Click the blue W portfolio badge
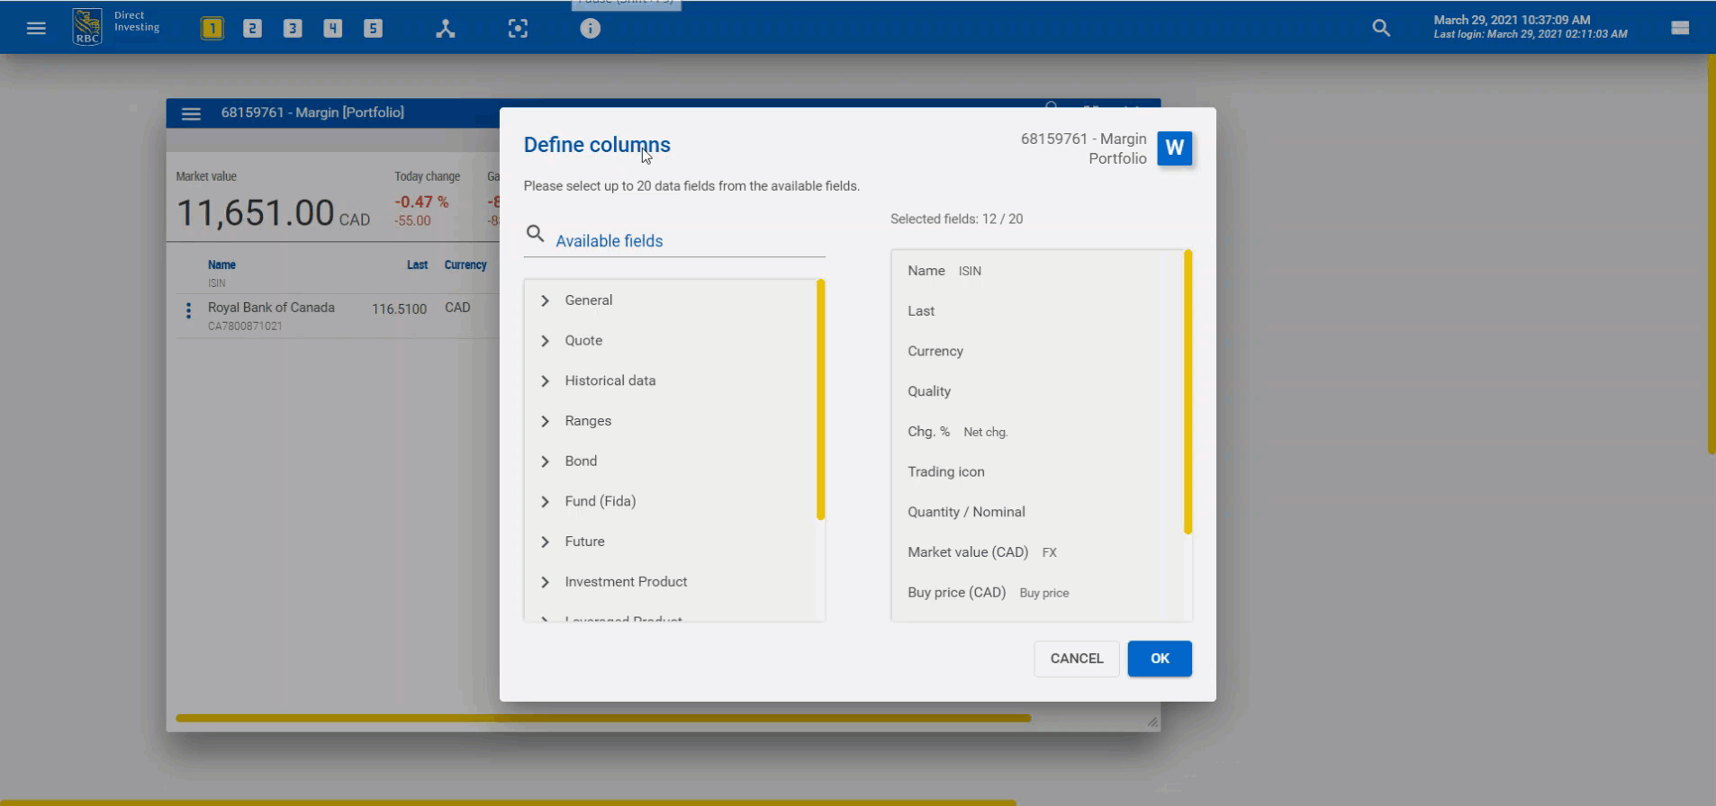 click(x=1175, y=148)
